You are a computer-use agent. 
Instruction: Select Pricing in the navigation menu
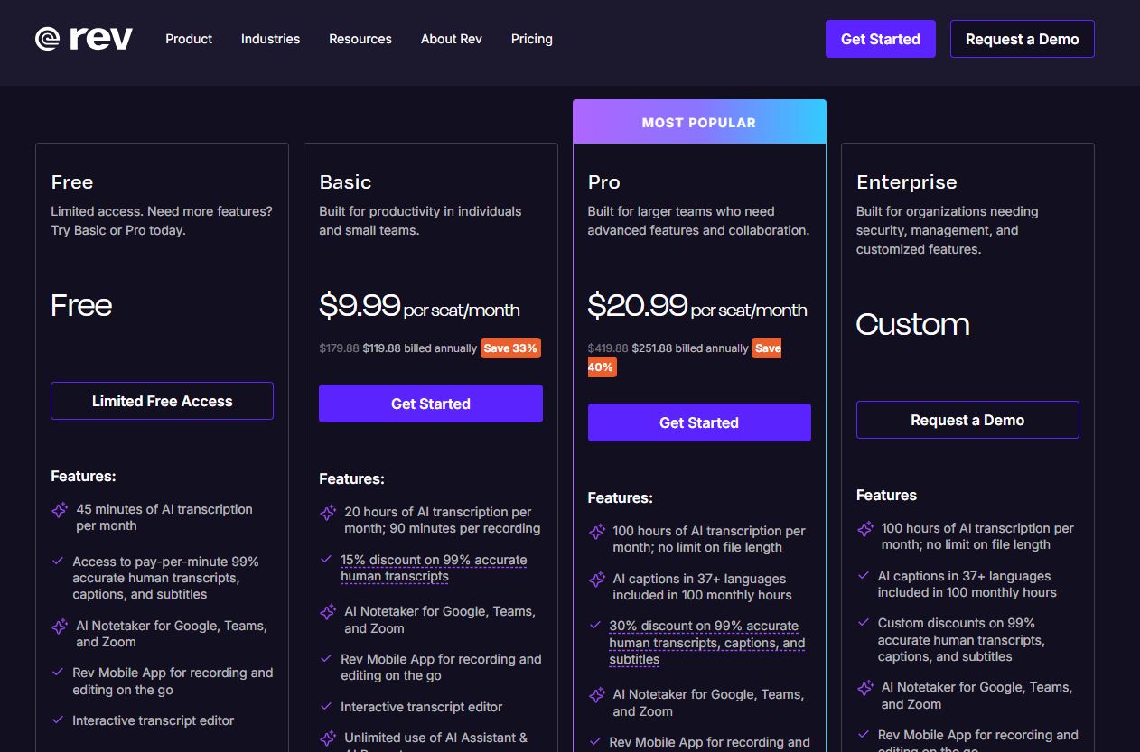pyautogui.click(x=531, y=39)
